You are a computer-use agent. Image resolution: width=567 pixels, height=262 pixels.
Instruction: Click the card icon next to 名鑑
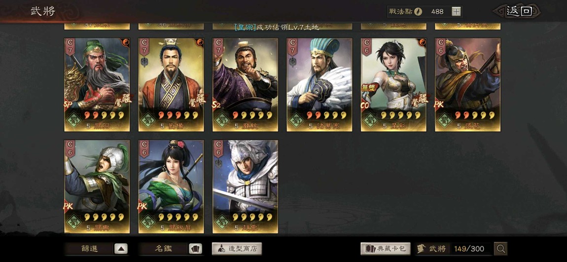(195, 249)
